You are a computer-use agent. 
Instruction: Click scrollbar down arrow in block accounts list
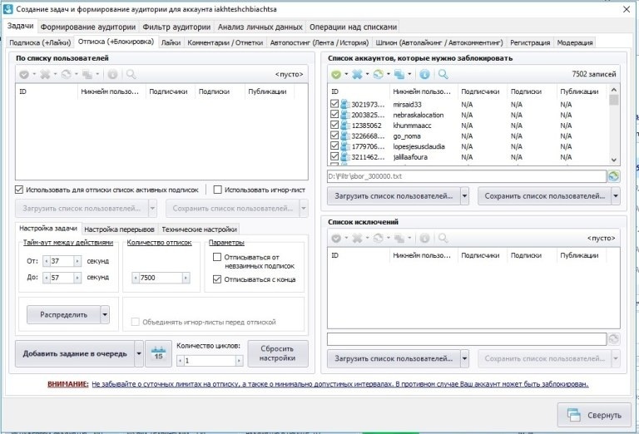click(614, 160)
